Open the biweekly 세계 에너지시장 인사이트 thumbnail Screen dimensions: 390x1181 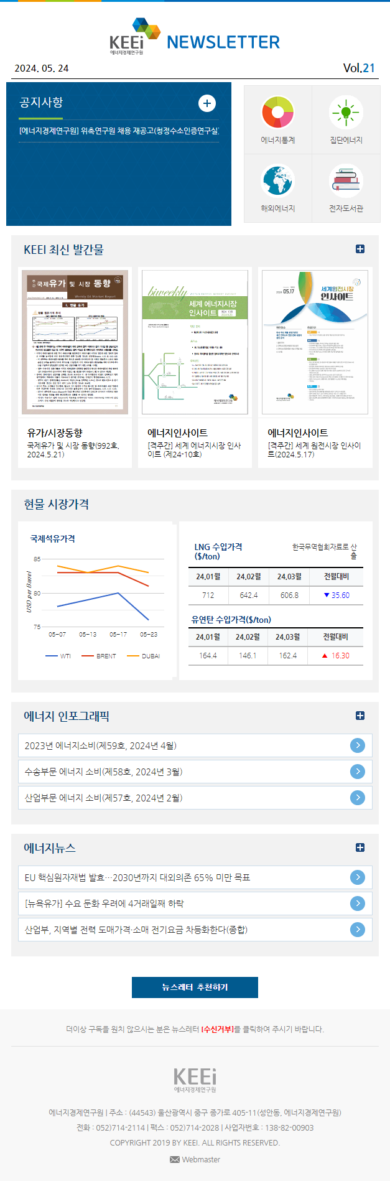point(195,342)
